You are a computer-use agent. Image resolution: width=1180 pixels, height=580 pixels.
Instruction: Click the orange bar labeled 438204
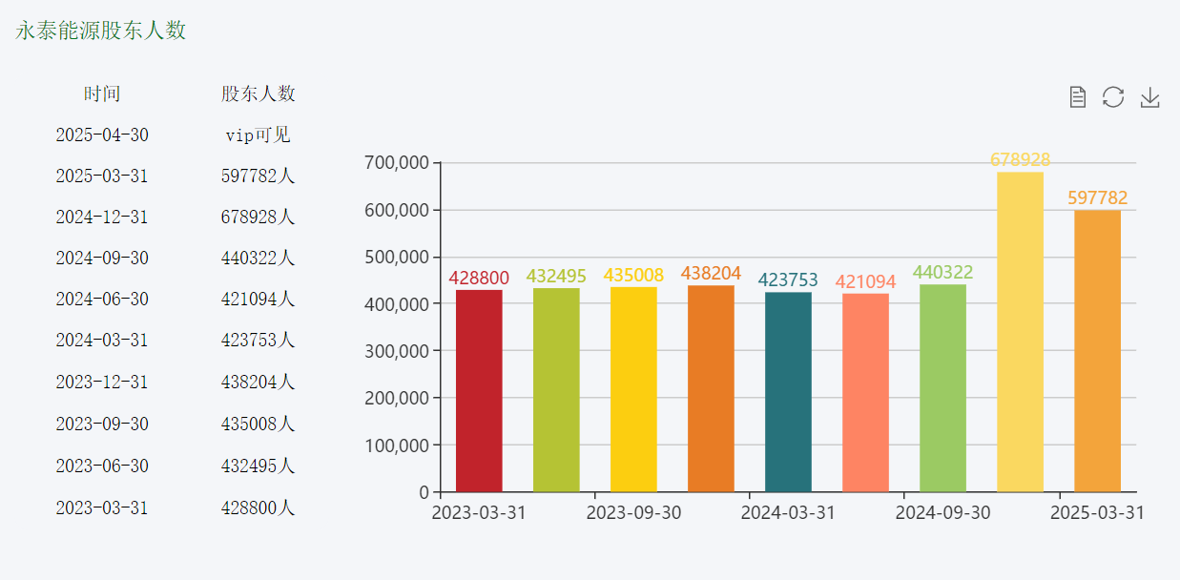(711, 388)
